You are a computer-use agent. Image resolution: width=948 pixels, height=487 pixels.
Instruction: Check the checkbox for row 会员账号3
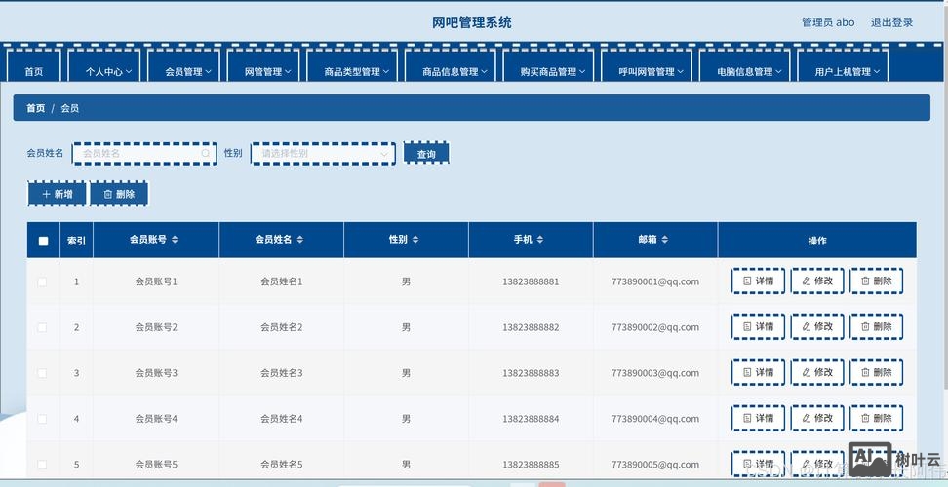click(x=42, y=373)
